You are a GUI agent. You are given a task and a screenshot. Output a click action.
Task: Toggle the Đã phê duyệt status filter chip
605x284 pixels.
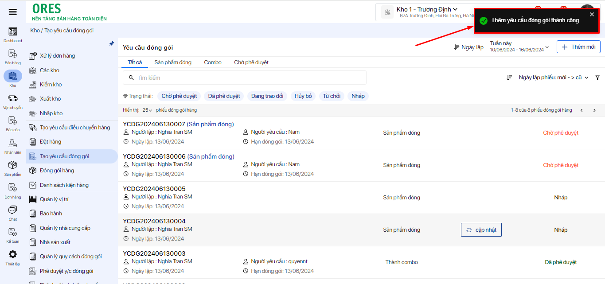pyautogui.click(x=224, y=96)
